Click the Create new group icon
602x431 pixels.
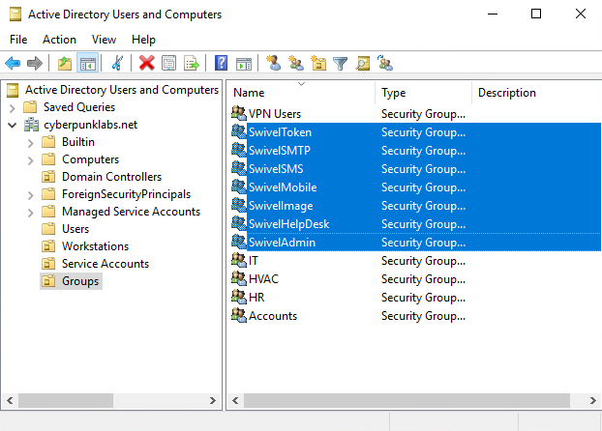click(x=295, y=64)
